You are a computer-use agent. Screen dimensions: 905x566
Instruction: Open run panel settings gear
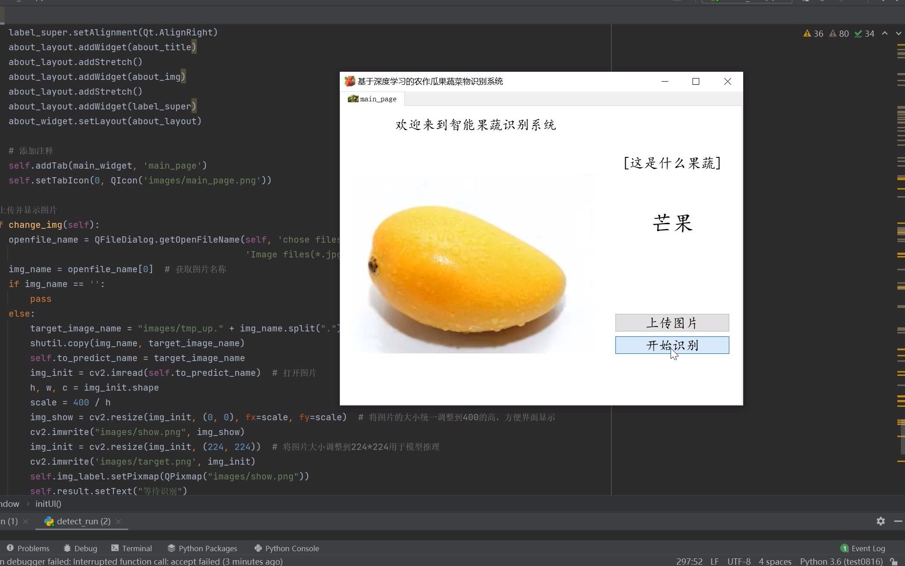click(880, 521)
